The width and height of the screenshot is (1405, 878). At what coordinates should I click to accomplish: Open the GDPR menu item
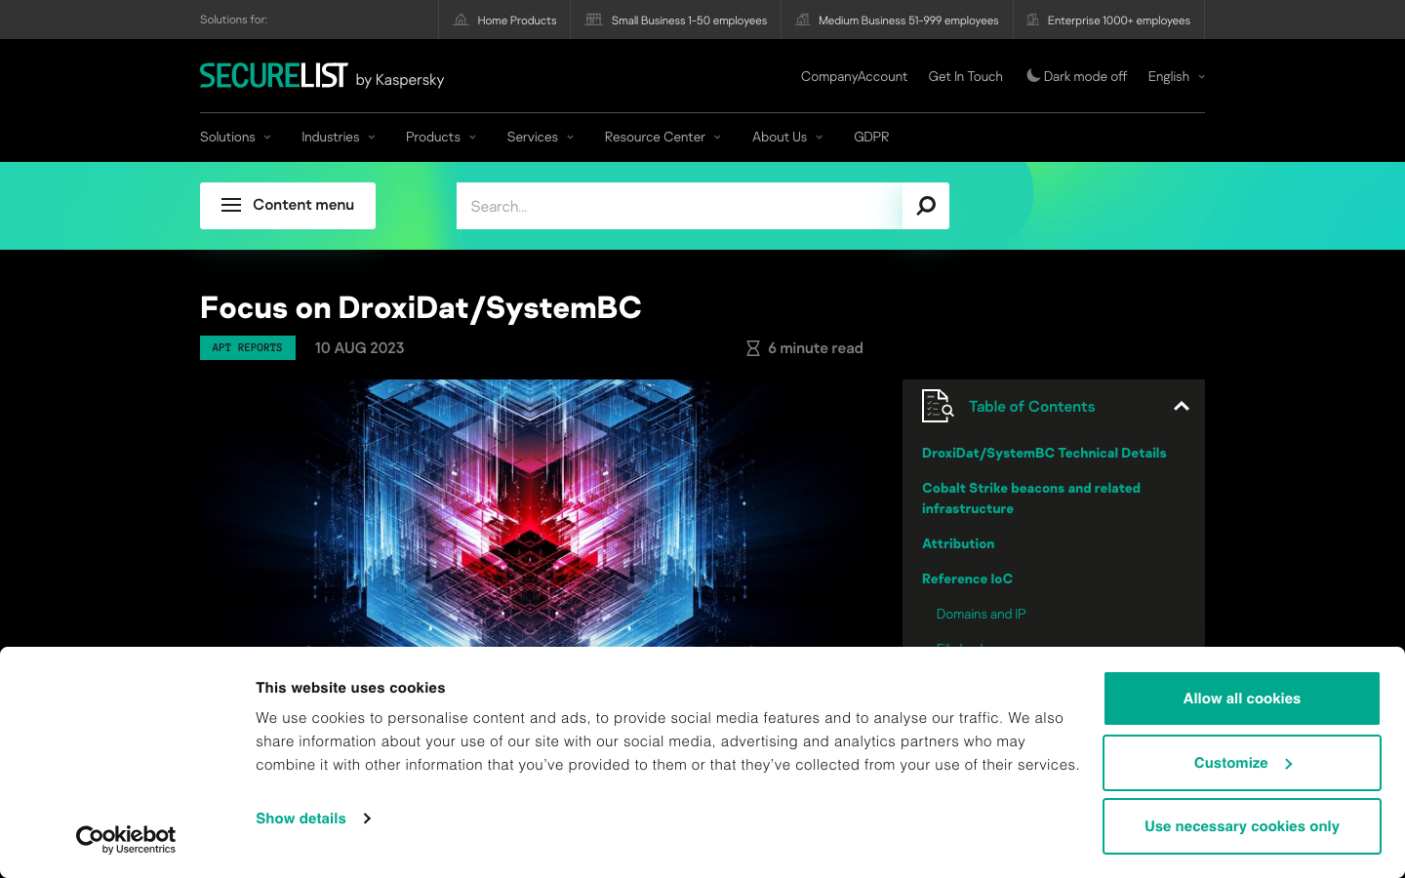tap(871, 137)
